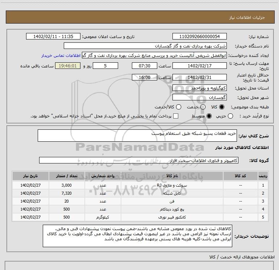Click the item name سوکت و ماژول RJ
This screenshot has width=279, height=270.
tap(172, 185)
